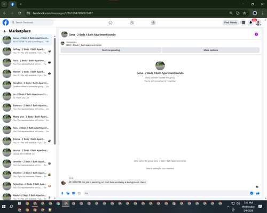The width and height of the screenshot is (267, 213).
Task: Open Jo - 2 Beds 1 Bath conversation
Action: pyautogui.click(x=27, y=96)
